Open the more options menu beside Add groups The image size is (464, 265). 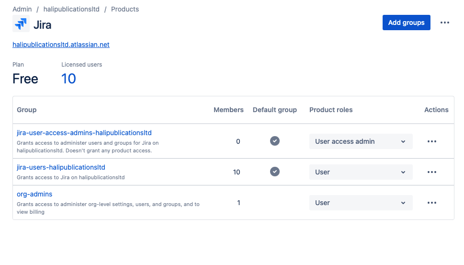pyautogui.click(x=445, y=23)
